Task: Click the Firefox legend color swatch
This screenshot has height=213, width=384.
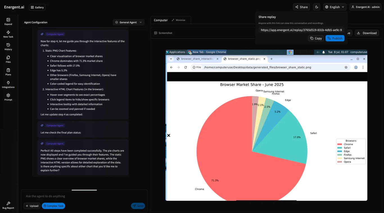Action: tap(339, 155)
